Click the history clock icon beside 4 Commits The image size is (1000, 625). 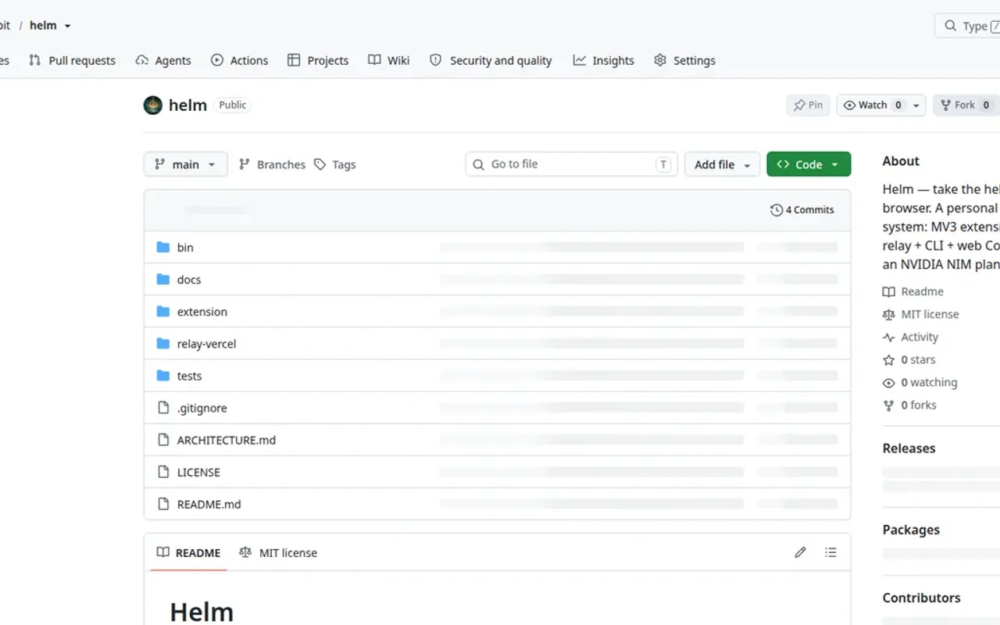tap(776, 209)
